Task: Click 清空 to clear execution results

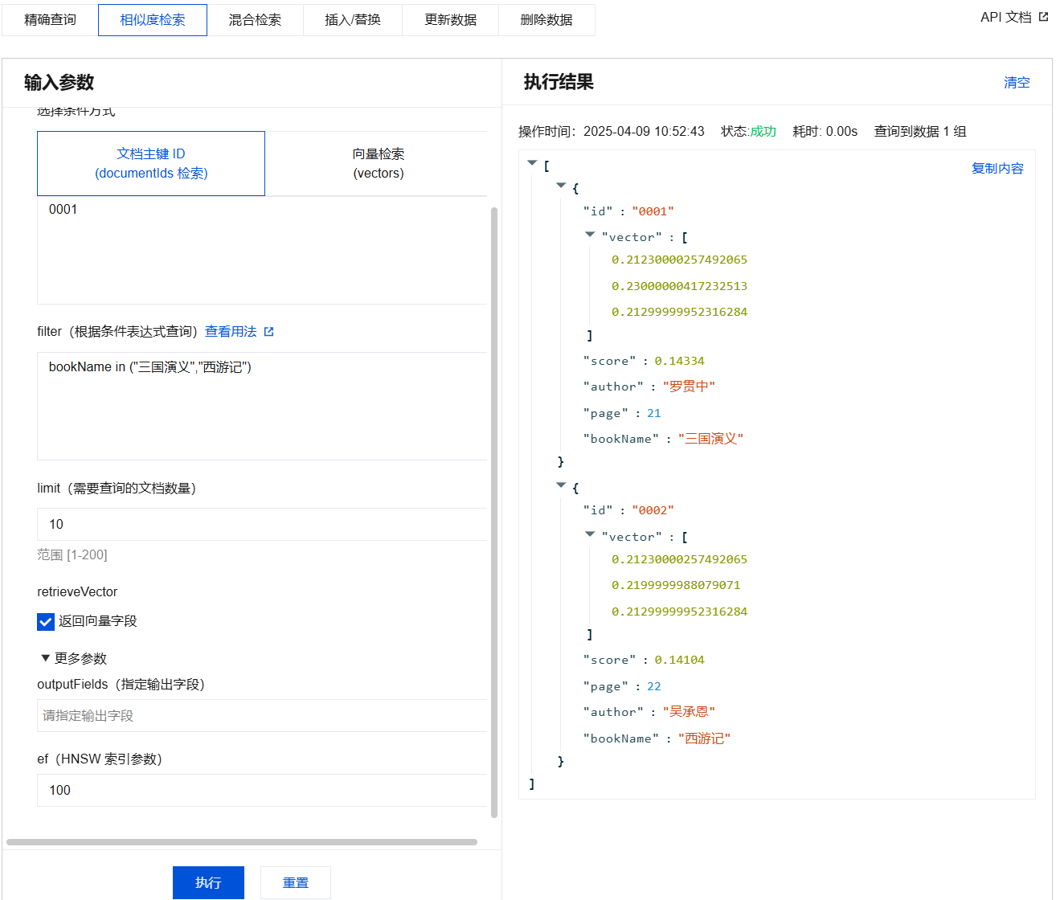Action: [1016, 82]
